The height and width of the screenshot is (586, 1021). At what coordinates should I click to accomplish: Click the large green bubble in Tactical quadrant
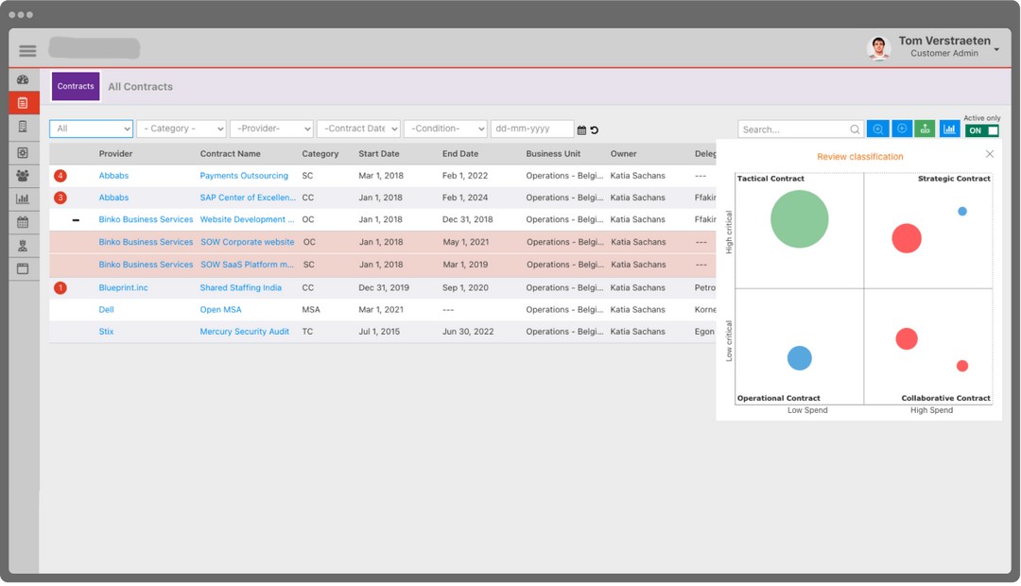click(799, 219)
